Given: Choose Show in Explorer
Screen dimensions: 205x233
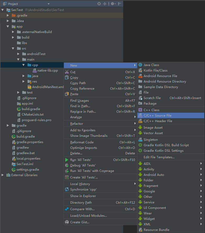Looking at the screenshot, I should point(100,196).
